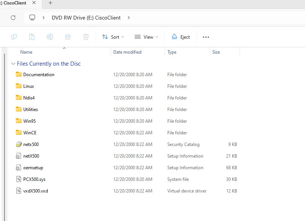Expand chevron after CiscoClient in address bar

pyautogui.click(x=129, y=18)
